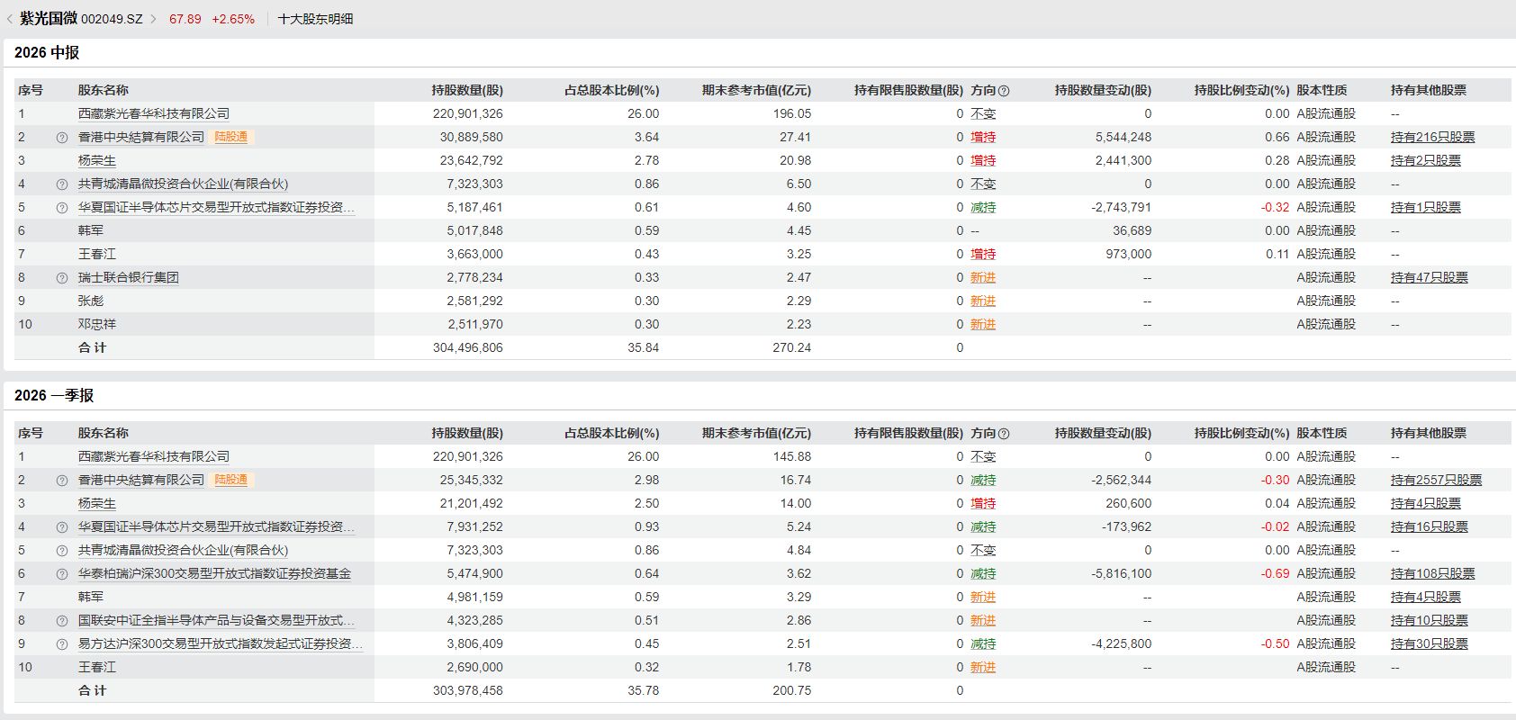Click the info icon beside 国联安中证全指半导体 fund
The width and height of the screenshot is (1516, 720).
[x=62, y=621]
